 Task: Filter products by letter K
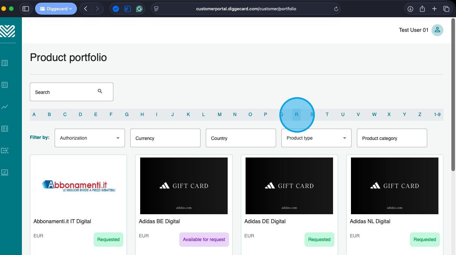pyautogui.click(x=188, y=115)
